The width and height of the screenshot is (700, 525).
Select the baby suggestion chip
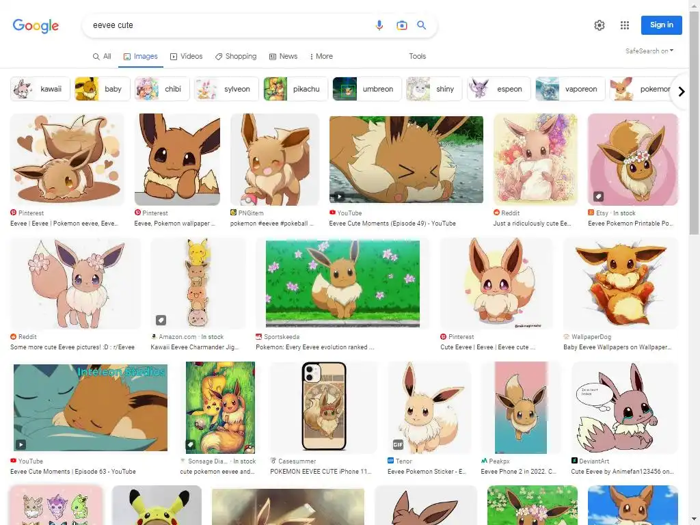pyautogui.click(x=103, y=89)
